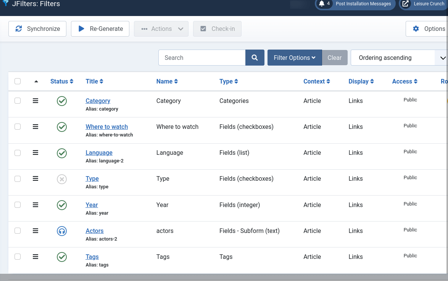Click the Synchronize button

37,29
